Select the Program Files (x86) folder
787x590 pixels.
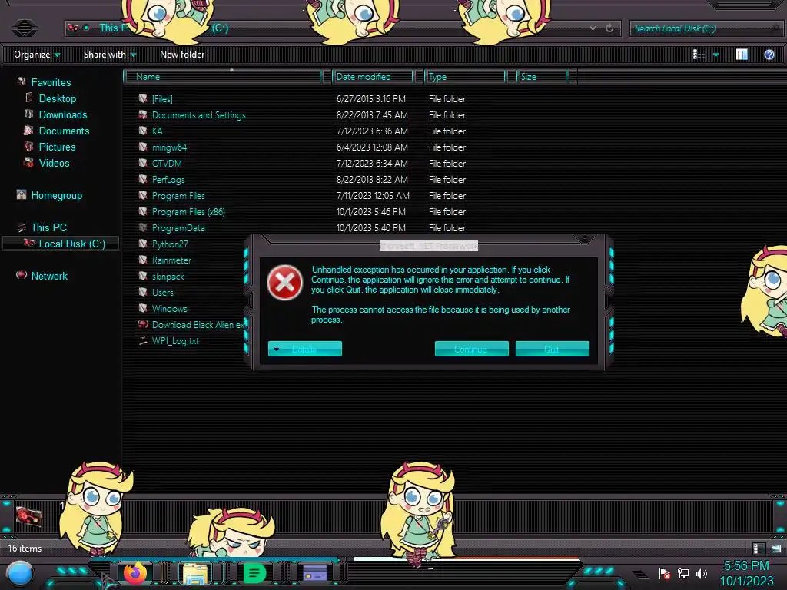click(188, 211)
